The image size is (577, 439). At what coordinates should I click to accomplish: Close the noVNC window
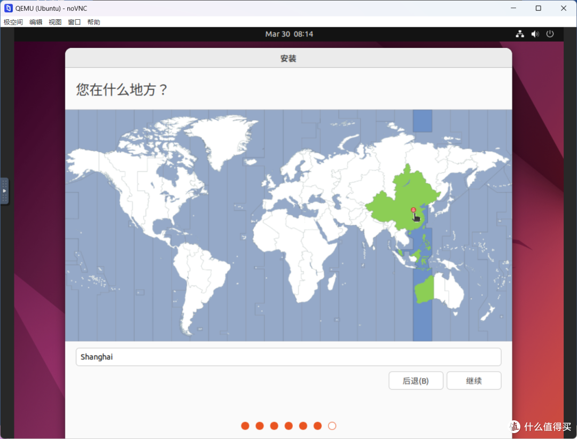coord(564,8)
